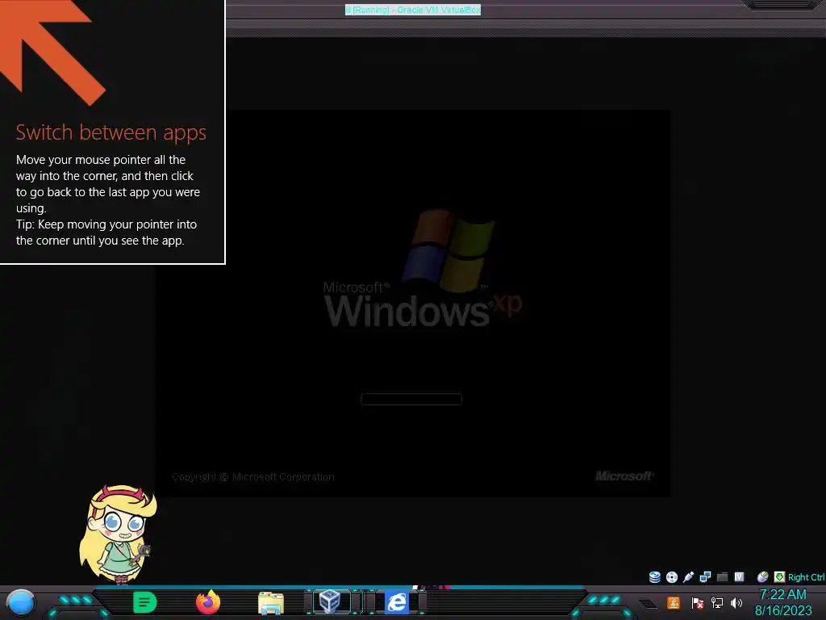Open the Java update tray icon

674,602
